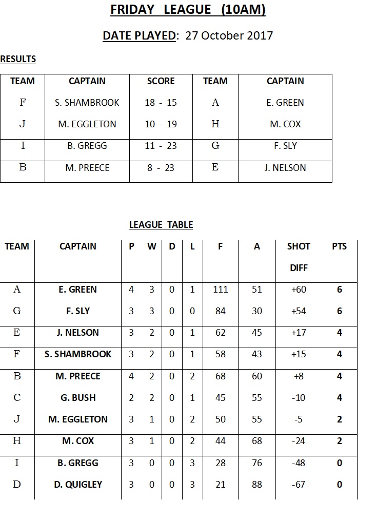Viewport: 376px width, 519px height.
Task: Select captain E. GREEN in league table
Action: [77, 290]
